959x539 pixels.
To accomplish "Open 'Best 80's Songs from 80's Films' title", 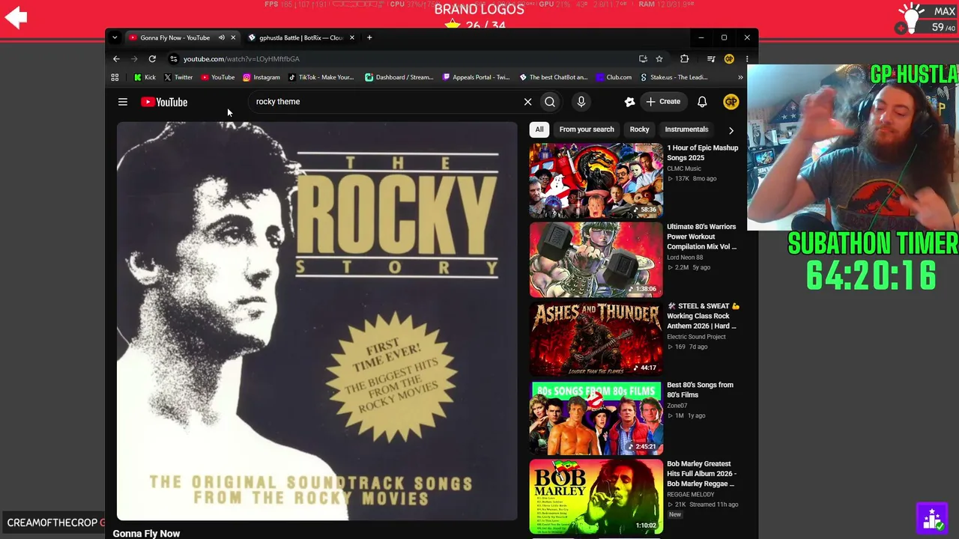I will (x=701, y=390).
